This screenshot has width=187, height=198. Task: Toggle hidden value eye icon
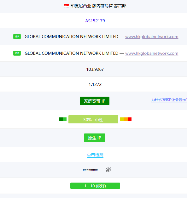[108, 170]
